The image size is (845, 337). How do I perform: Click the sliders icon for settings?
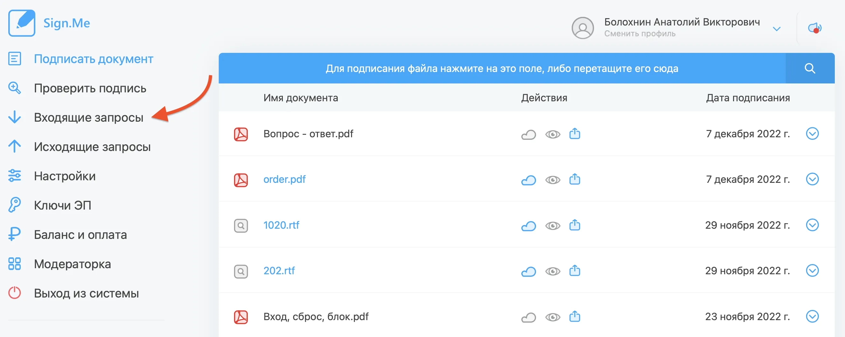15,176
